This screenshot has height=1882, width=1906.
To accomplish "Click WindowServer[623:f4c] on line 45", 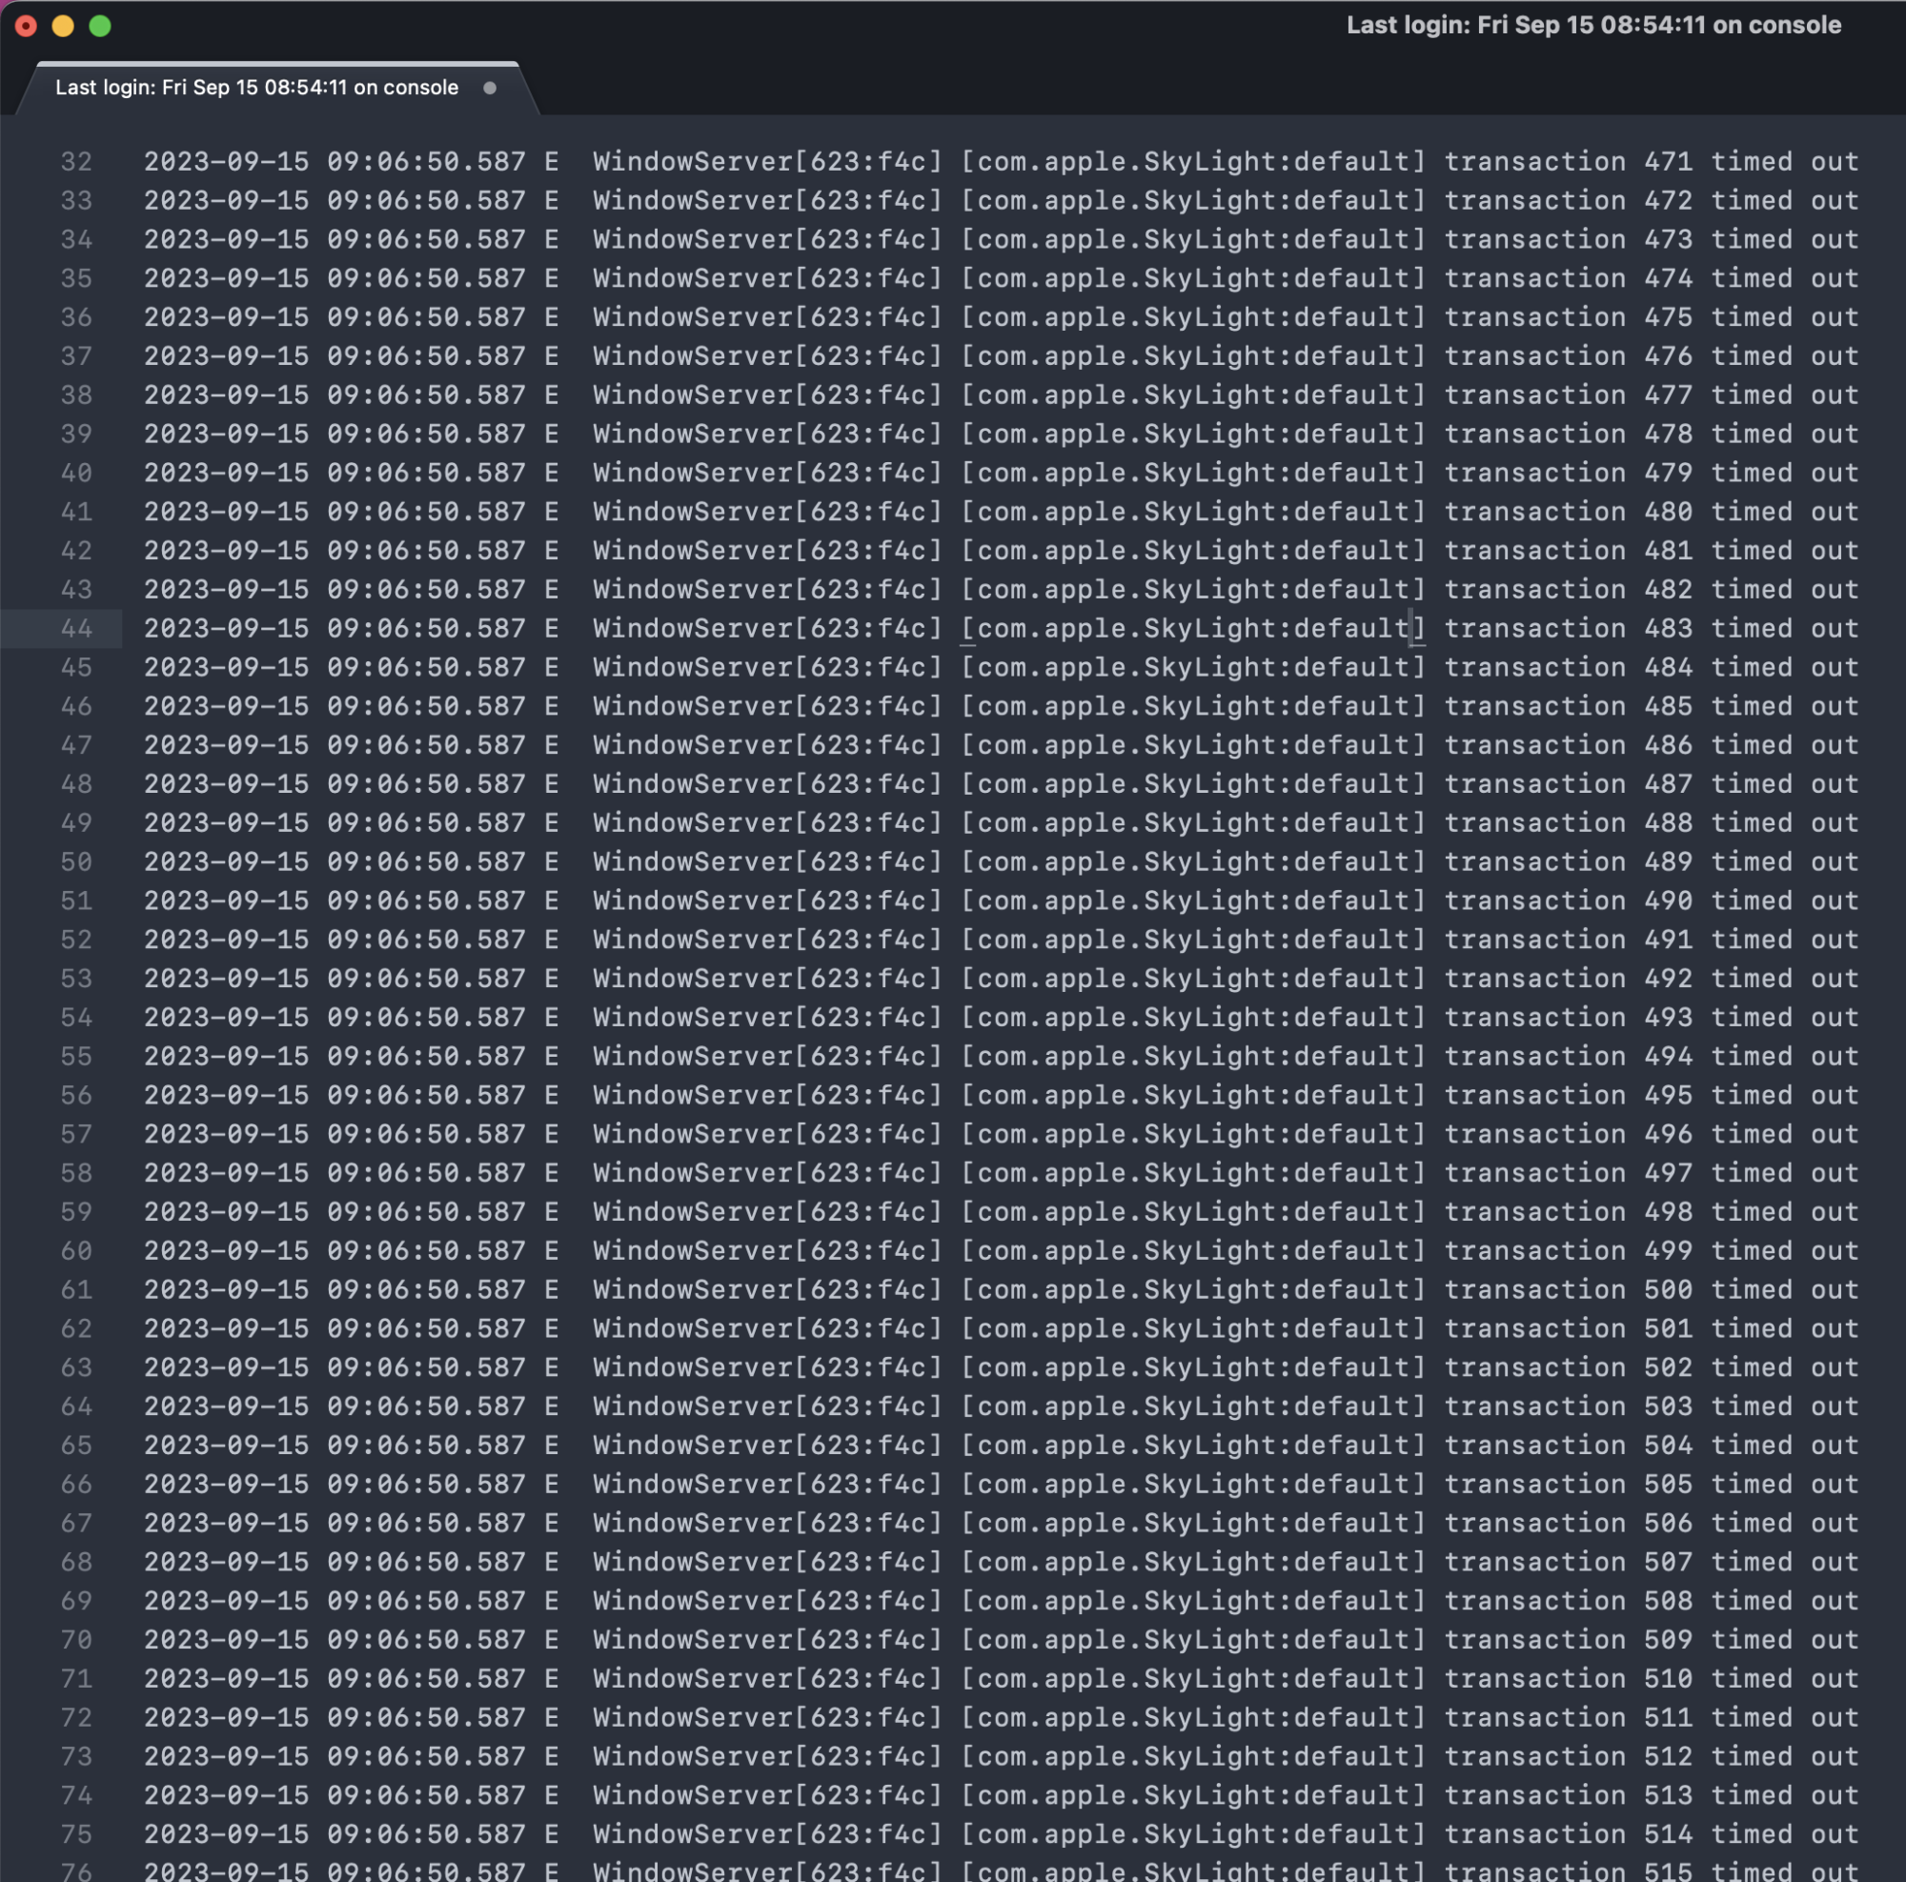I will click(x=767, y=667).
